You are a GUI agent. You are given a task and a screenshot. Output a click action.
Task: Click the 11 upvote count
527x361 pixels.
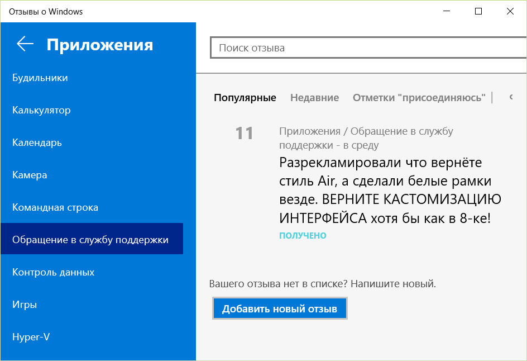(245, 133)
